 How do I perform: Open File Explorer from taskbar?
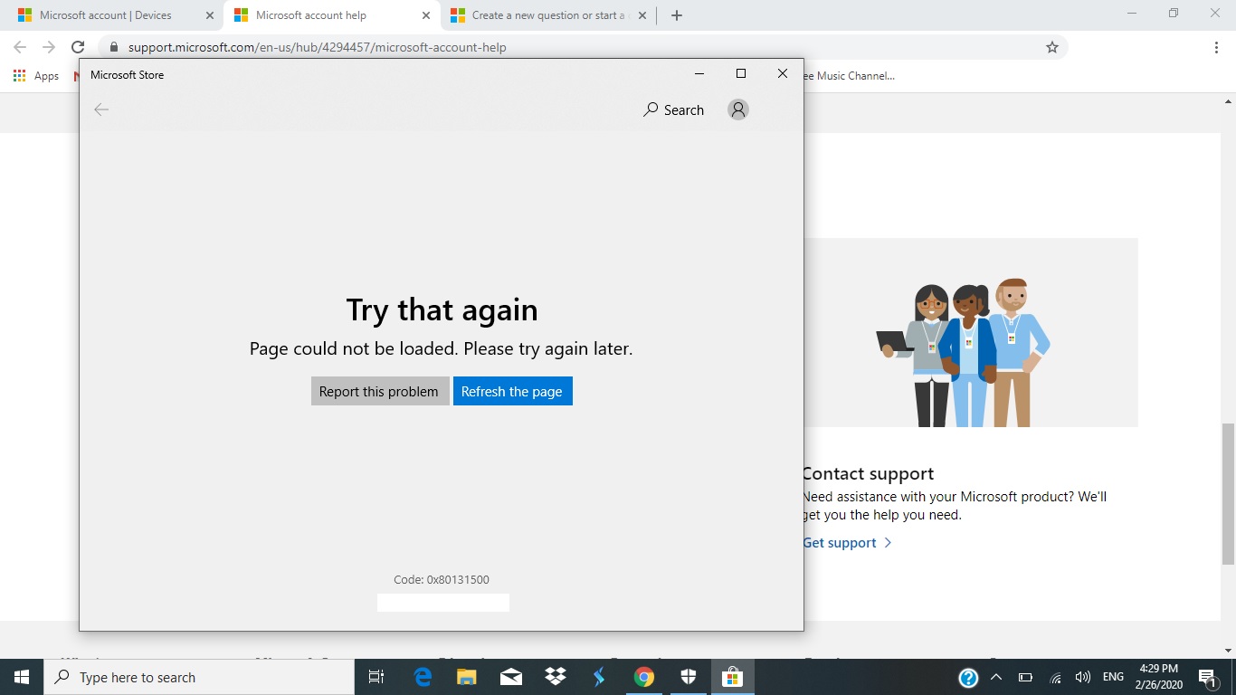[467, 677]
